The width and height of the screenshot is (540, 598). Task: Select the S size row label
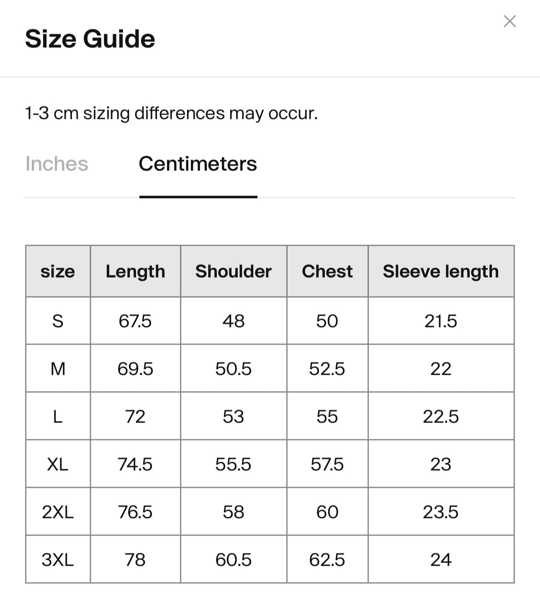coord(58,321)
